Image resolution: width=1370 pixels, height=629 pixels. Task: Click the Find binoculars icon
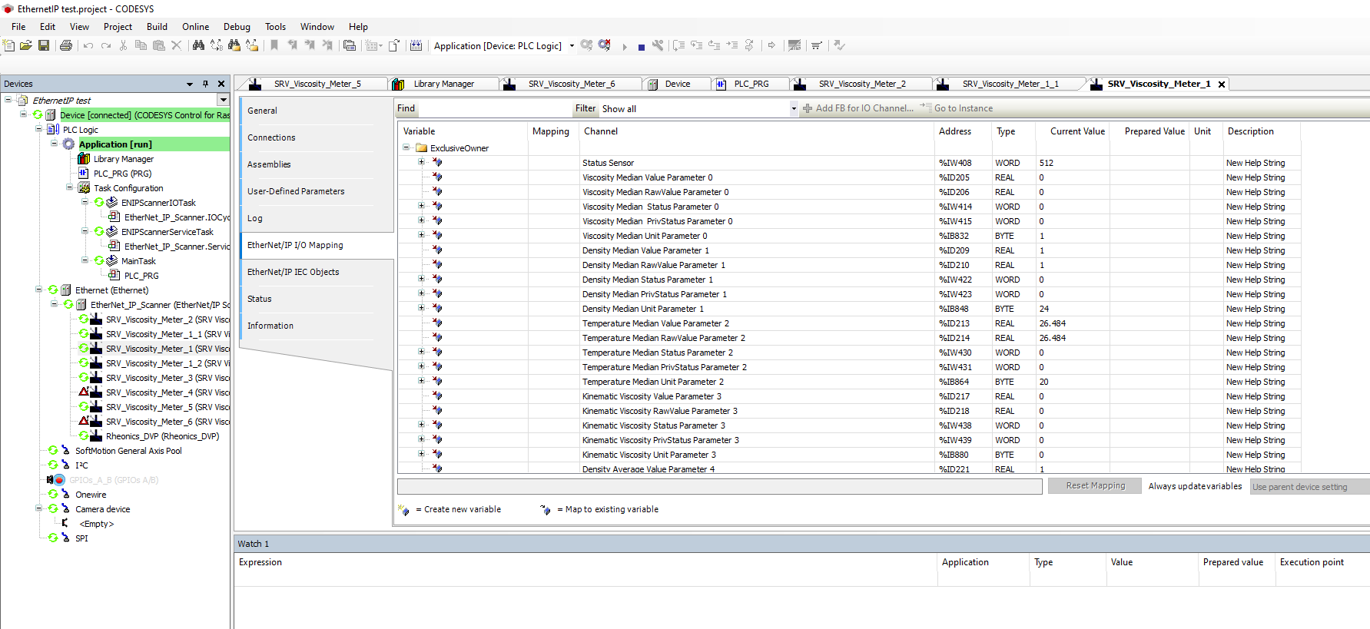[x=198, y=45]
